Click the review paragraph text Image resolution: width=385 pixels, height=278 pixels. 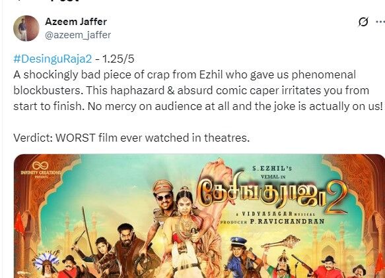click(x=198, y=90)
